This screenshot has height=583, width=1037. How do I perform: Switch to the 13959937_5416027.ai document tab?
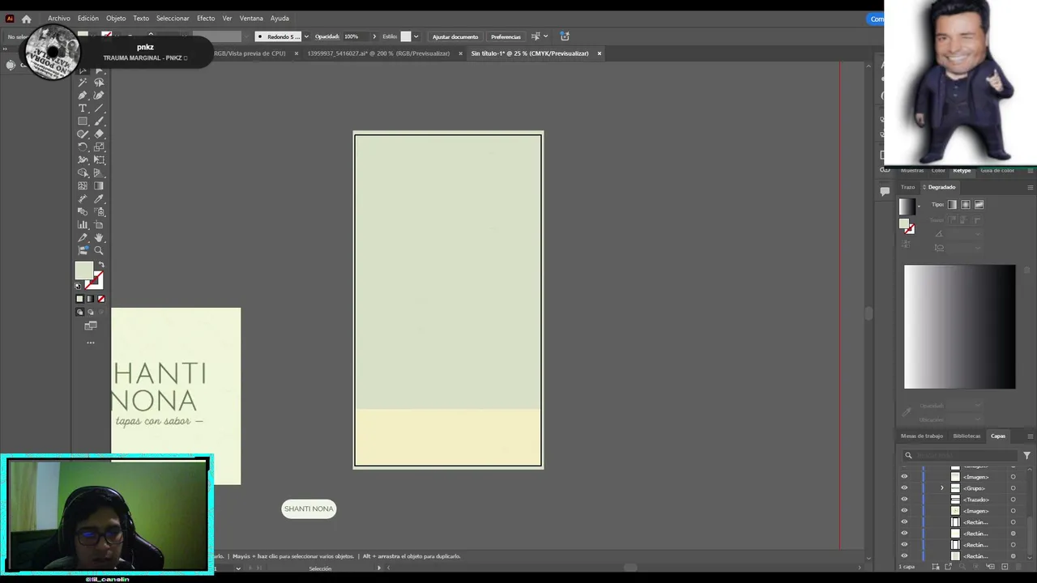pyautogui.click(x=378, y=53)
